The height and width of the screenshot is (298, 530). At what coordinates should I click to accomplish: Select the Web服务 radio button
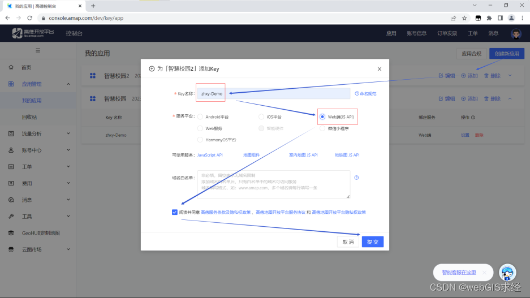click(x=200, y=128)
